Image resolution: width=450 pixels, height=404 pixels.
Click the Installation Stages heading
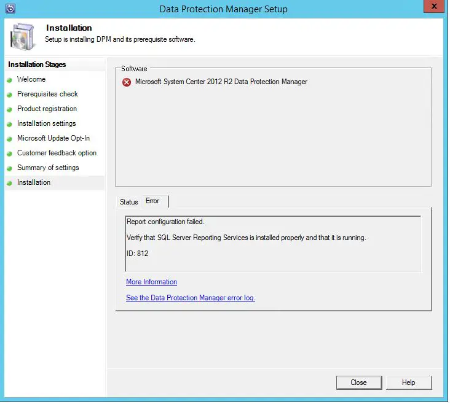37,65
